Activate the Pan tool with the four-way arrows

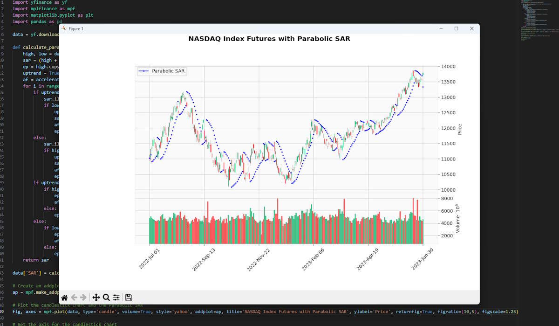point(96,298)
